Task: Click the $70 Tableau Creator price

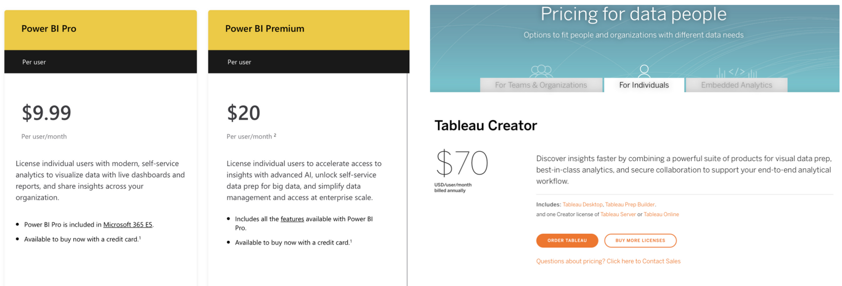Action: point(462,163)
